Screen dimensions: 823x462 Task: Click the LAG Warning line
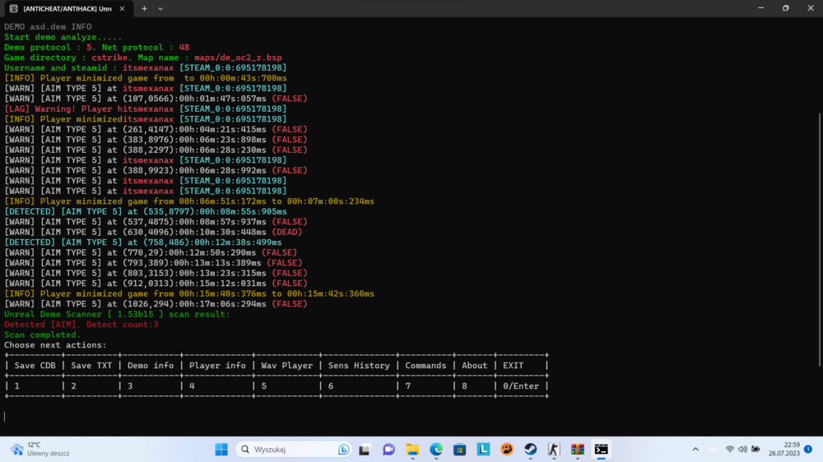(x=146, y=109)
